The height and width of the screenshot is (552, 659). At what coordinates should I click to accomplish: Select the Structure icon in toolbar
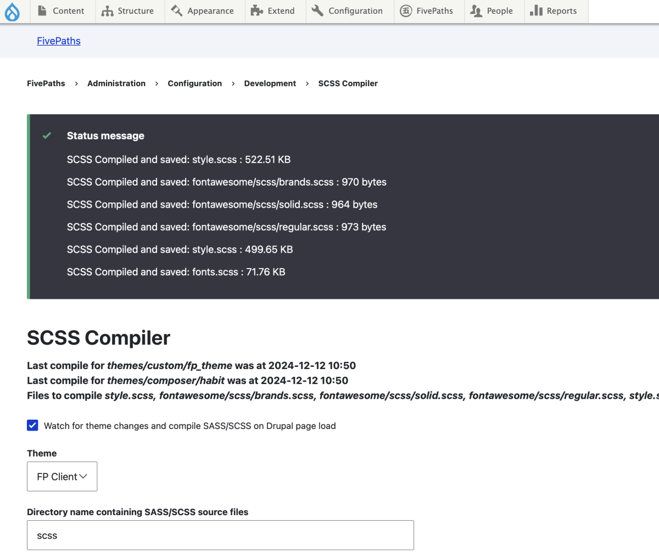[107, 10]
